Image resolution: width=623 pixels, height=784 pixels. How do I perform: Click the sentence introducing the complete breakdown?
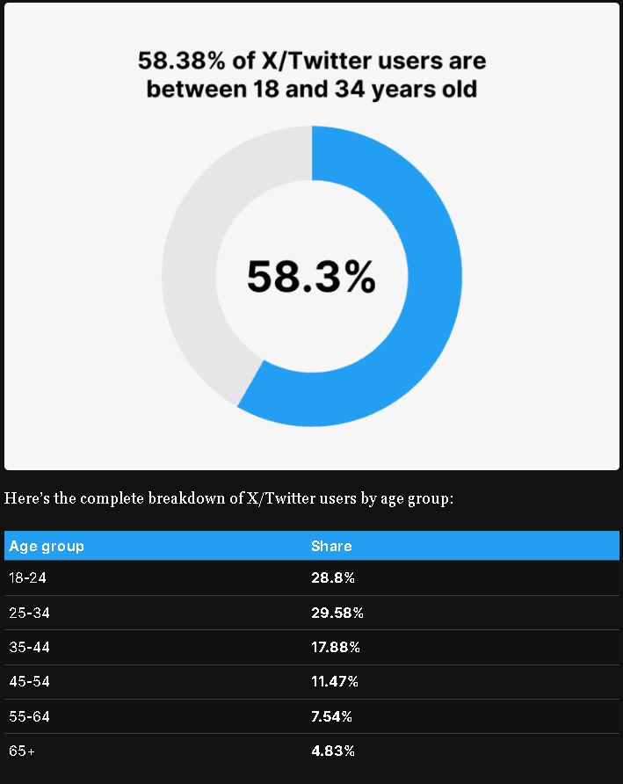coord(228,499)
